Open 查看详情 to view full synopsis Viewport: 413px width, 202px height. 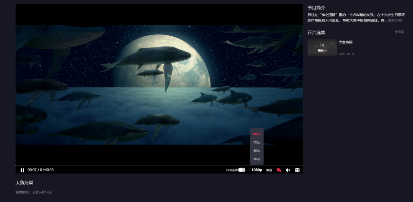395,20
